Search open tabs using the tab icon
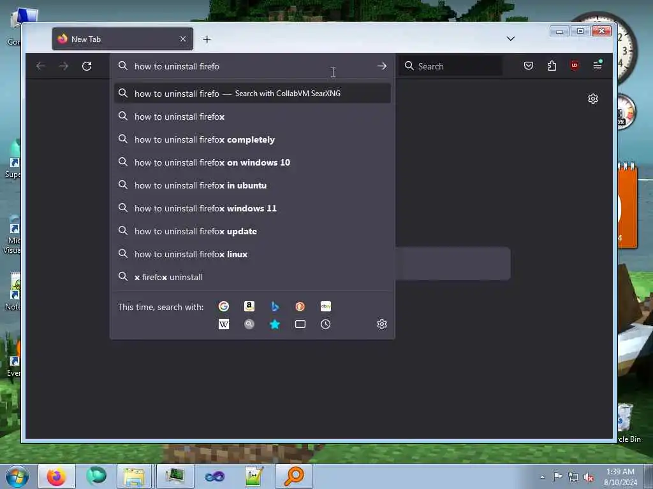 coord(300,324)
